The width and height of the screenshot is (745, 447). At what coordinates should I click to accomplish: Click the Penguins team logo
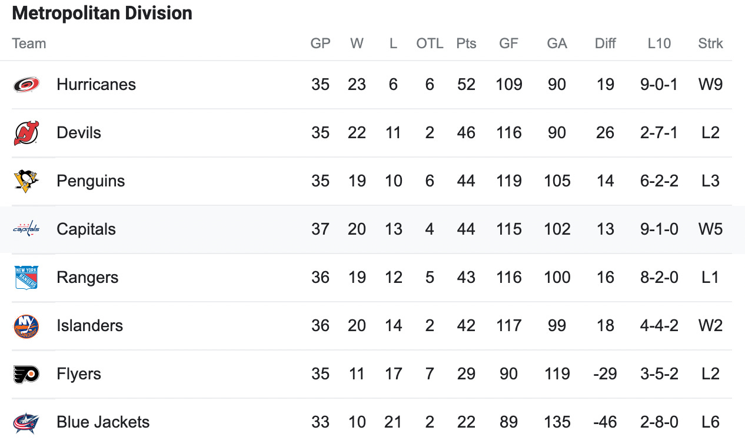tap(26, 181)
